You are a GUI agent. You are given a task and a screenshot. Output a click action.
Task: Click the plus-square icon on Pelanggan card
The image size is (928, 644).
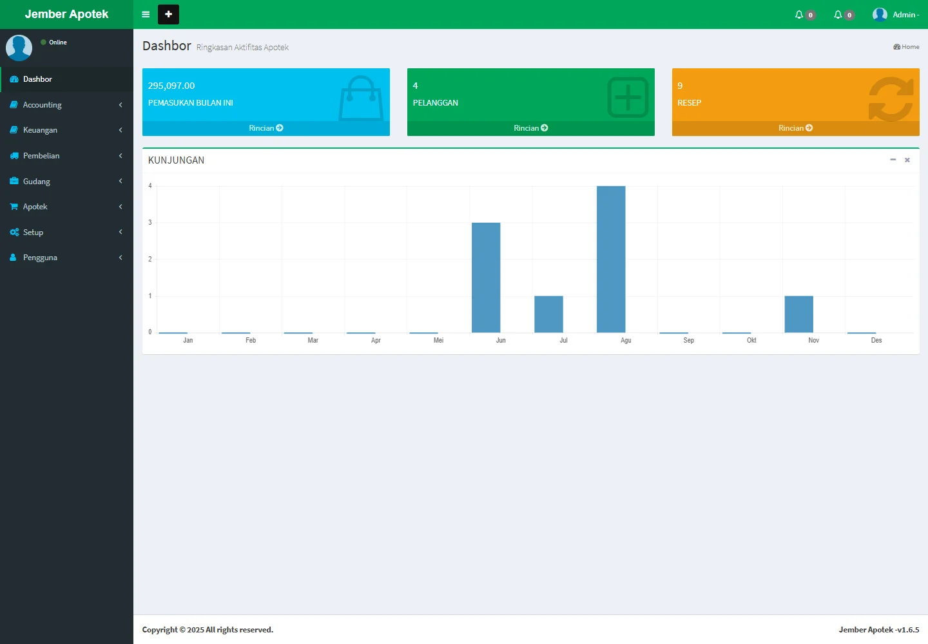(628, 98)
